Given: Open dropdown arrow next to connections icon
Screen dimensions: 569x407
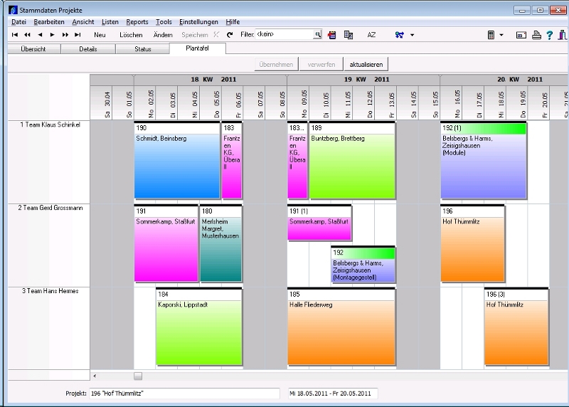Looking at the screenshot, I should point(412,35).
